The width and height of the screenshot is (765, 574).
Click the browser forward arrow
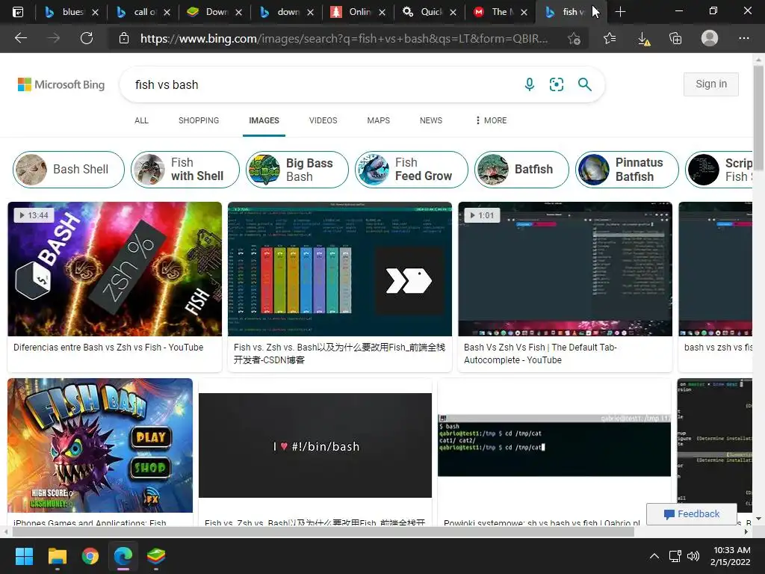[x=54, y=38]
